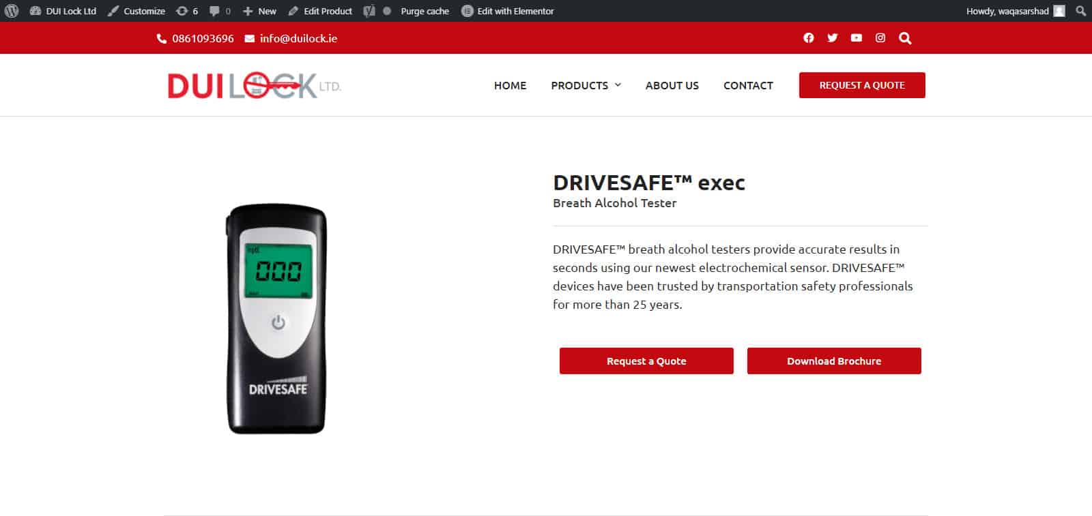Click the user avatar in admin bar
The width and height of the screenshot is (1092, 516).
point(1059,11)
